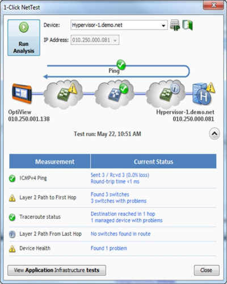This screenshot has height=284, width=227.
Task: Click the Device Health warning icon
Action: 12,249
